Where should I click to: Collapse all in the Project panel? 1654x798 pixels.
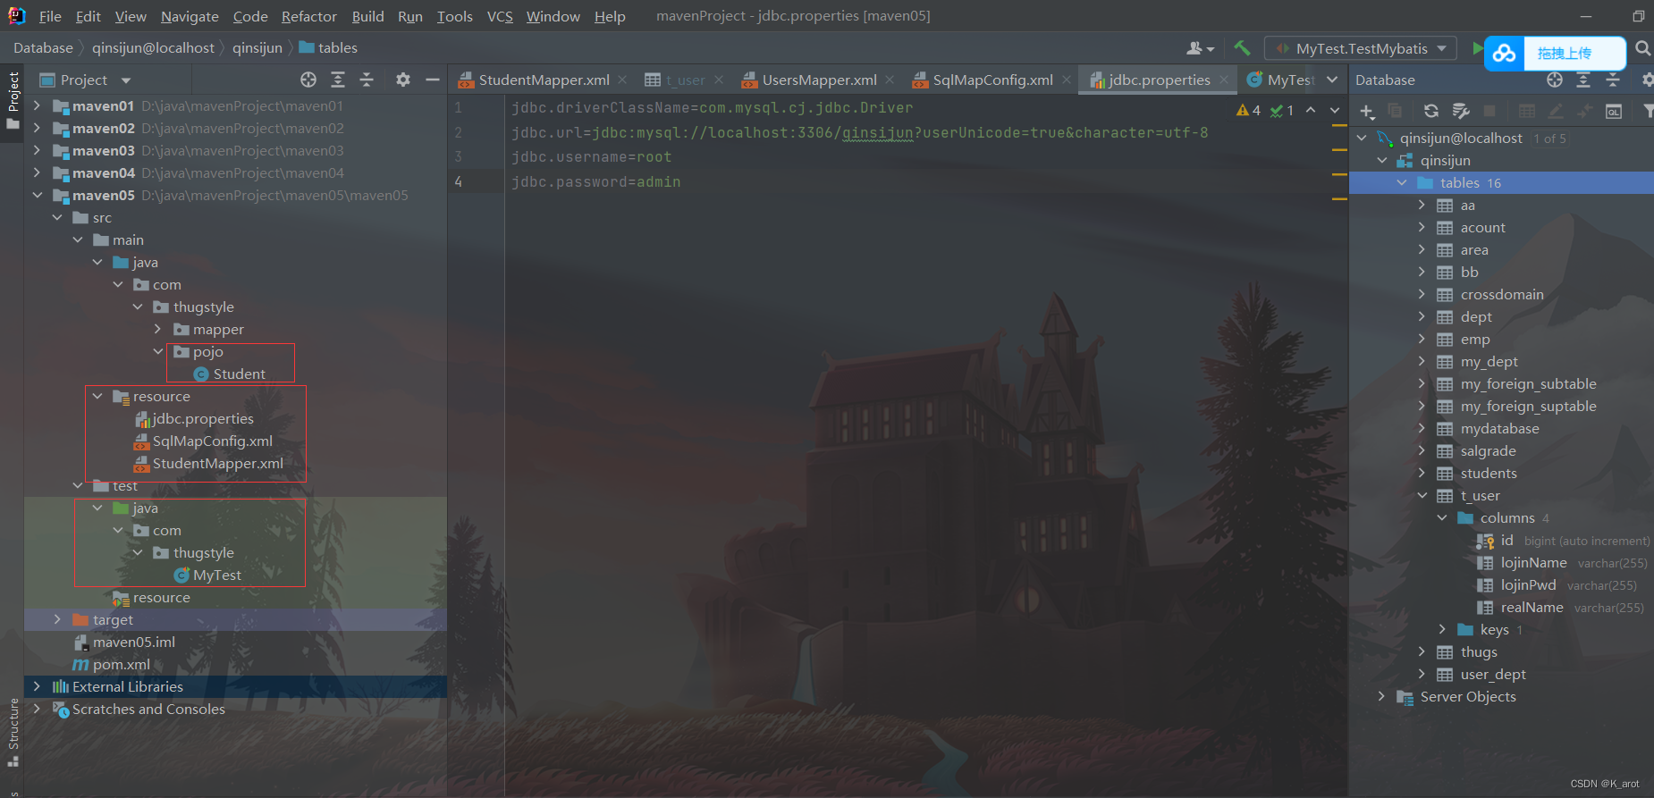point(367,80)
